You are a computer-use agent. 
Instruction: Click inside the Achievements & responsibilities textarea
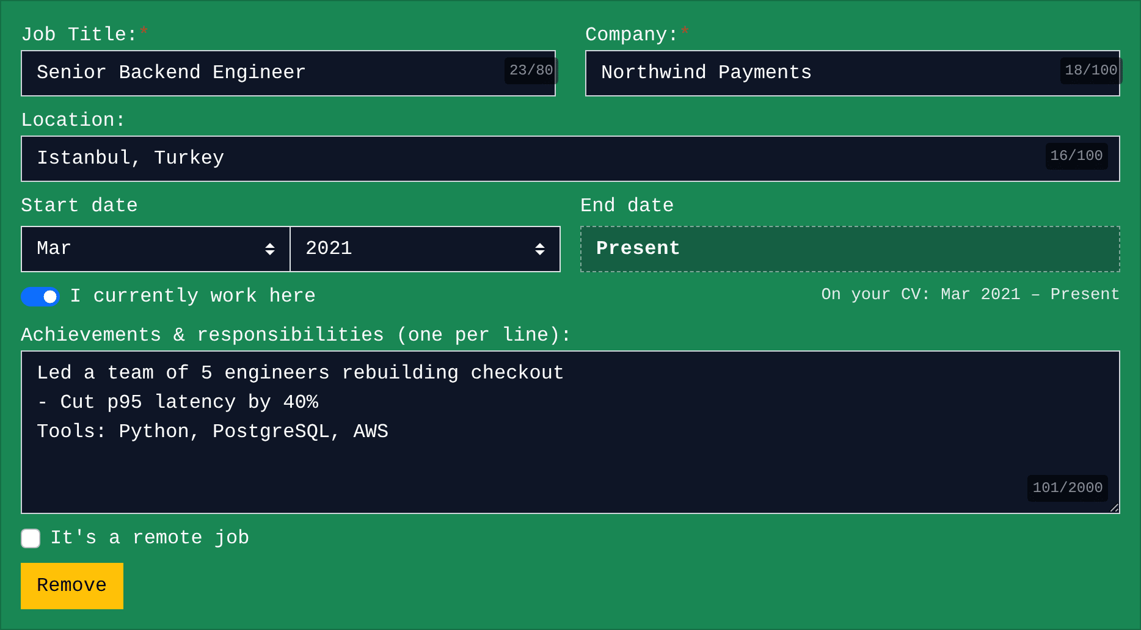click(570, 432)
